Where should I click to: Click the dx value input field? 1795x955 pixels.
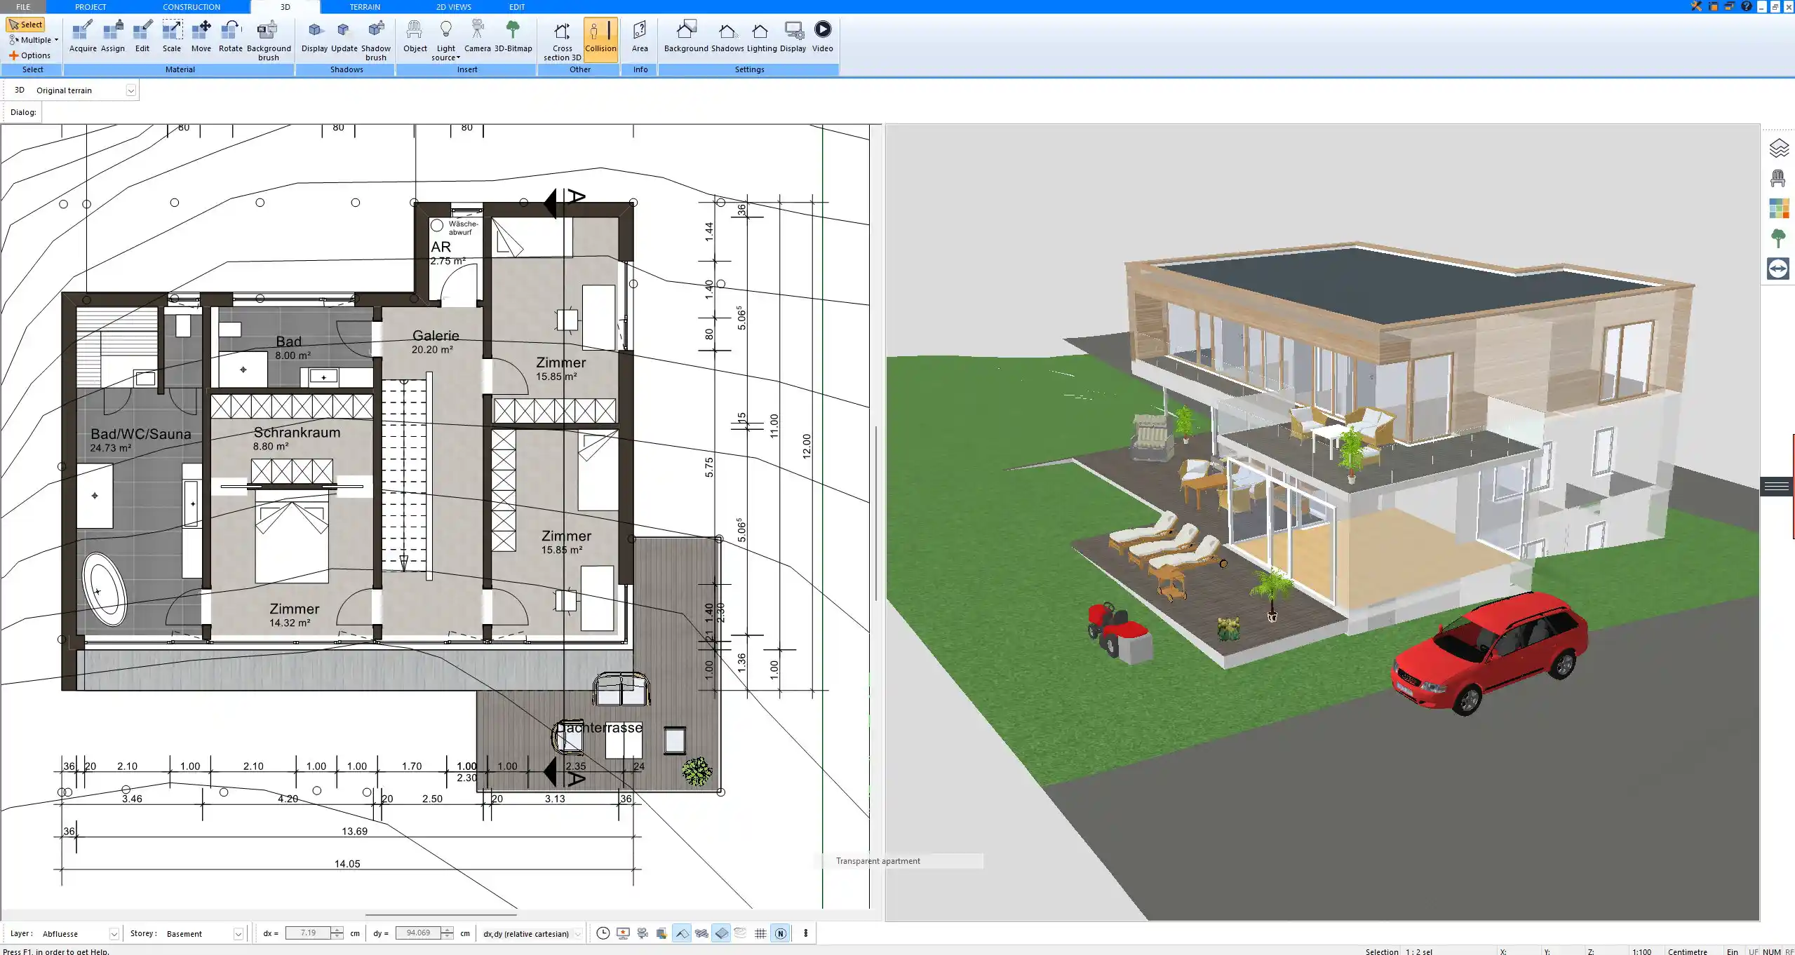coord(309,933)
